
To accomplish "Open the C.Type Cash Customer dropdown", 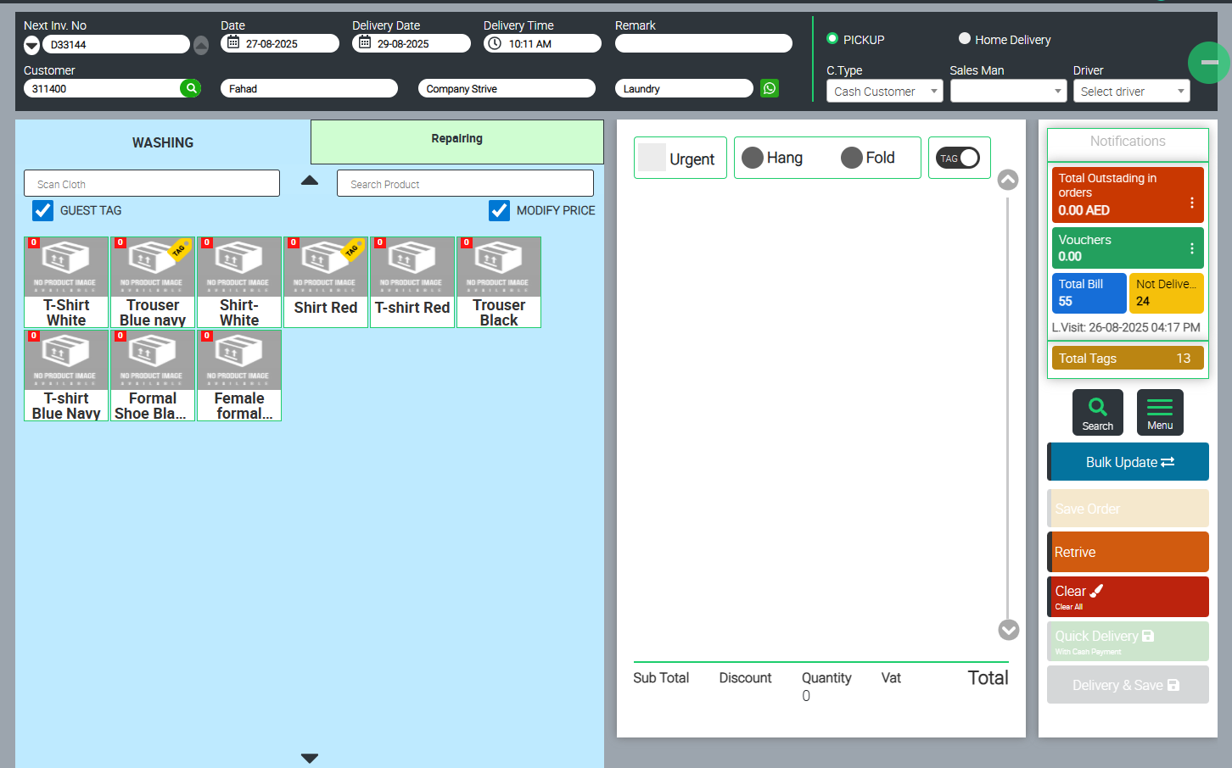I will pyautogui.click(x=884, y=92).
